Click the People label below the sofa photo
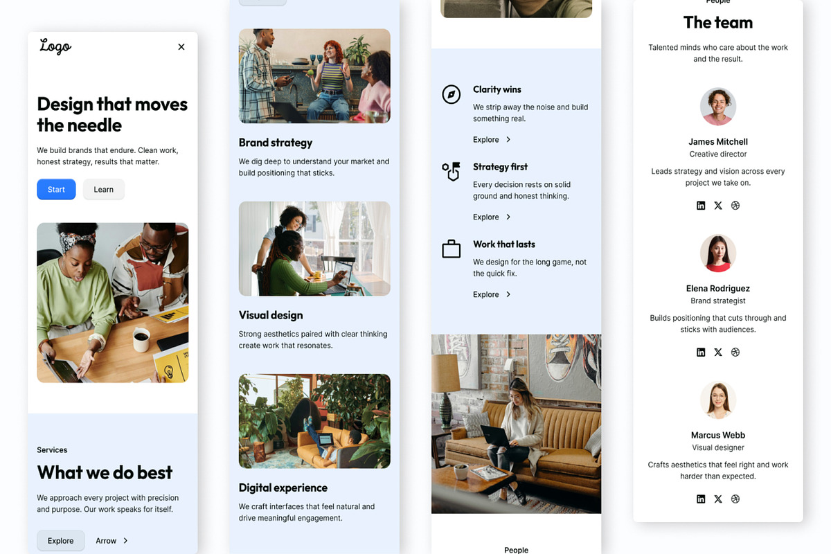The height and width of the screenshot is (554, 831). (516, 550)
